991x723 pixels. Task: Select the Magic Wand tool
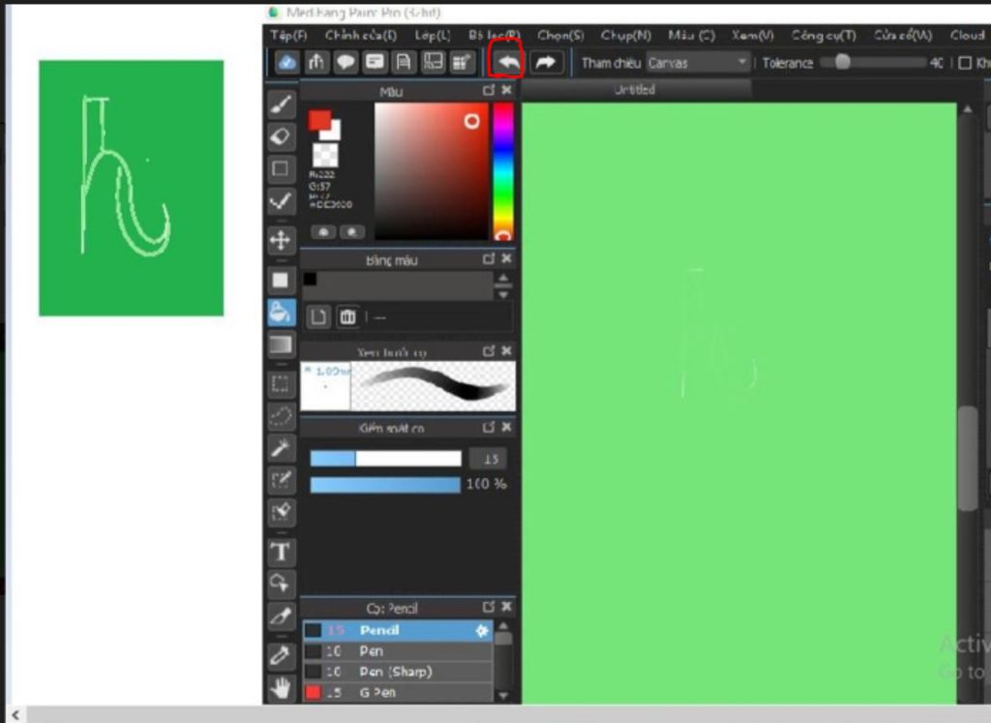[282, 448]
